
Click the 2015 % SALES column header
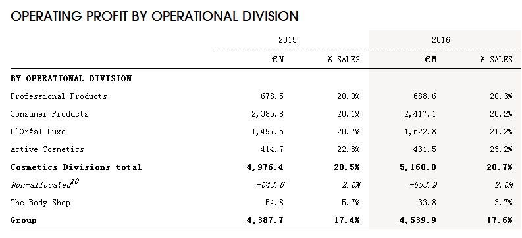coord(344,59)
